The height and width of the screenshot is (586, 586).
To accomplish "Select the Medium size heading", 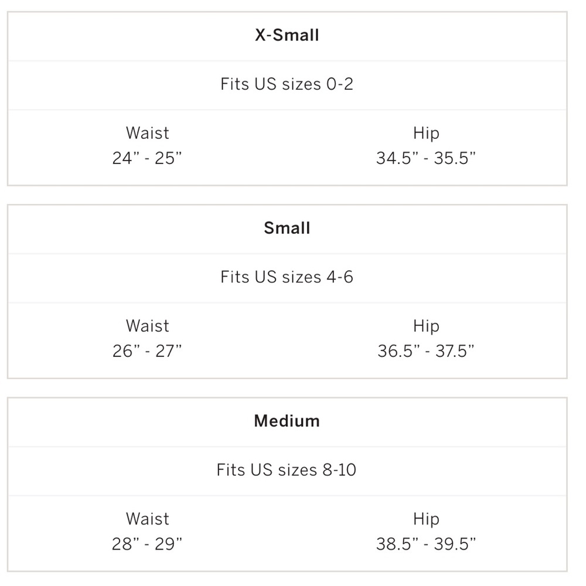I will [x=287, y=421].
